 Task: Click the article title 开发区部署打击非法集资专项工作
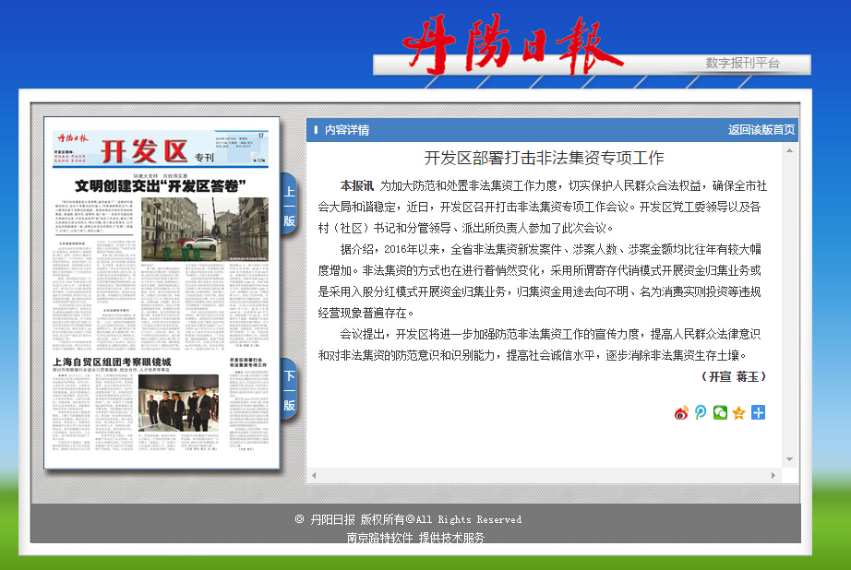[544, 158]
